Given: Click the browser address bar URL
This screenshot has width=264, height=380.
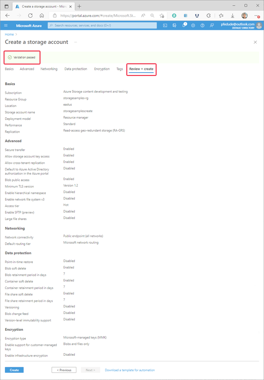Looking at the screenshot, I should 99,15.
